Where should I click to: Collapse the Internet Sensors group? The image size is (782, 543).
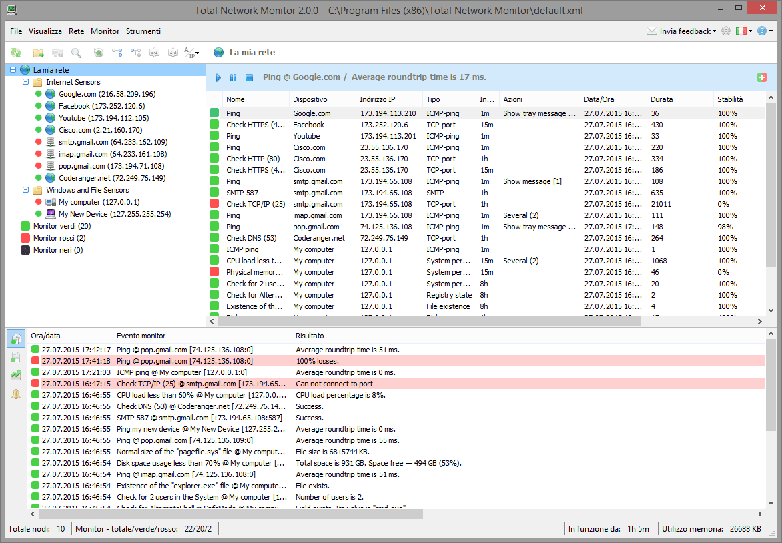click(x=26, y=82)
